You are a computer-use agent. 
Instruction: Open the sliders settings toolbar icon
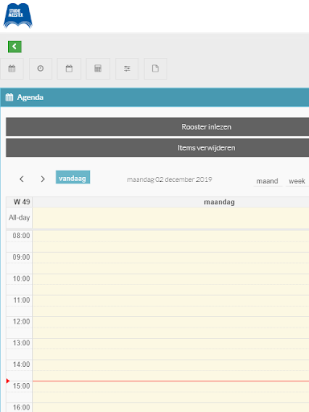(x=127, y=68)
